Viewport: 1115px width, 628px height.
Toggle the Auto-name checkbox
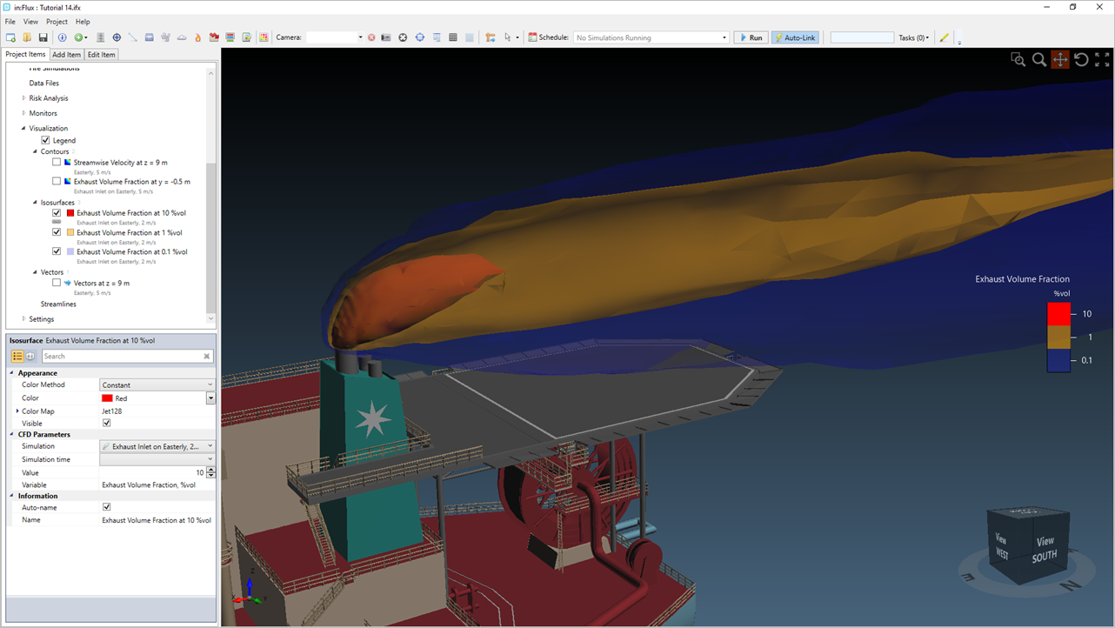[106, 507]
